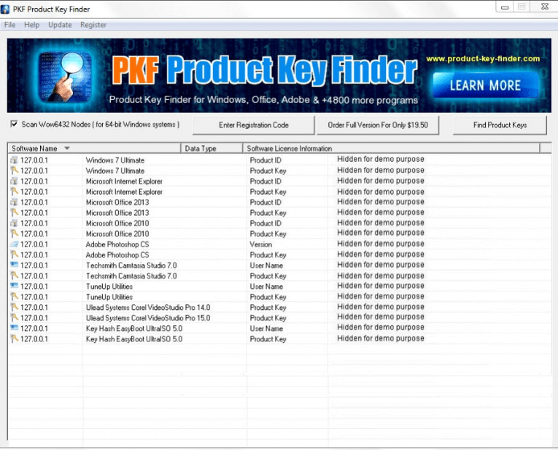The width and height of the screenshot is (558, 450).
Task: Click key icon of Corel VideoStudio Pro 14.0 row
Action: (x=14, y=307)
